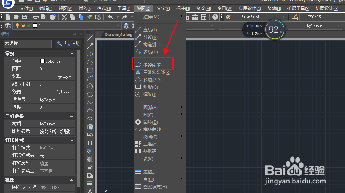This screenshot has height=193, width=345.
Task: Click the 厚度 value field
Action: coord(57,107)
